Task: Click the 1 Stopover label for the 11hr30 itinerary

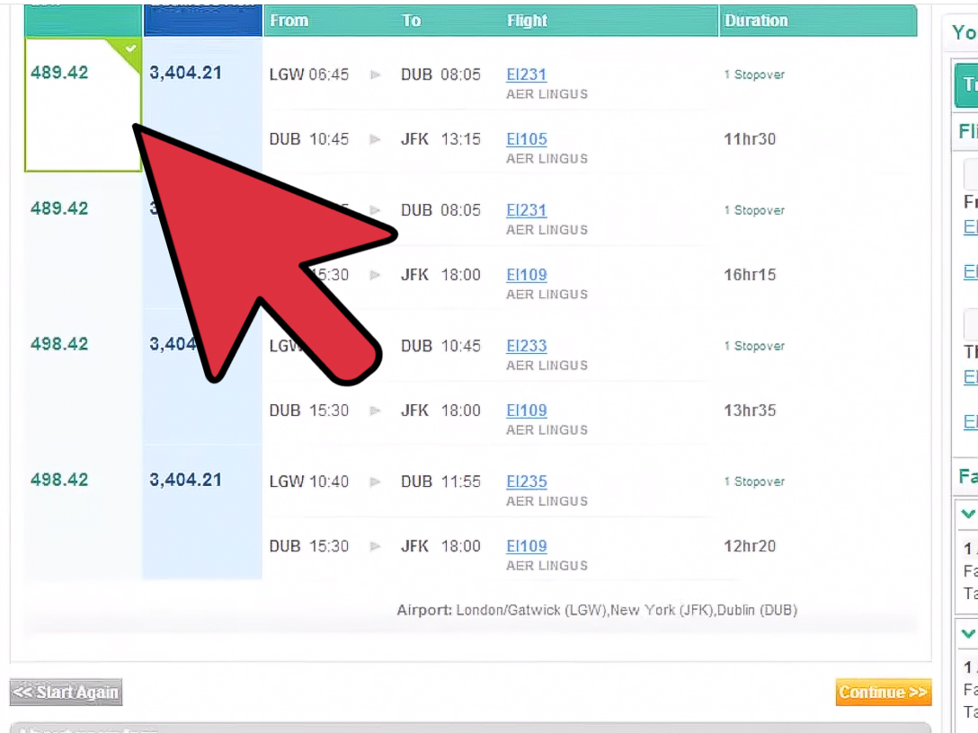Action: pos(754,75)
